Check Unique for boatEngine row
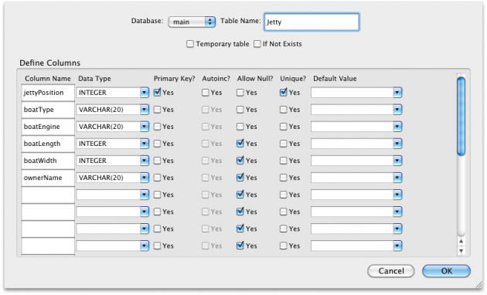Image resolution: width=487 pixels, height=295 pixels. coord(283,127)
